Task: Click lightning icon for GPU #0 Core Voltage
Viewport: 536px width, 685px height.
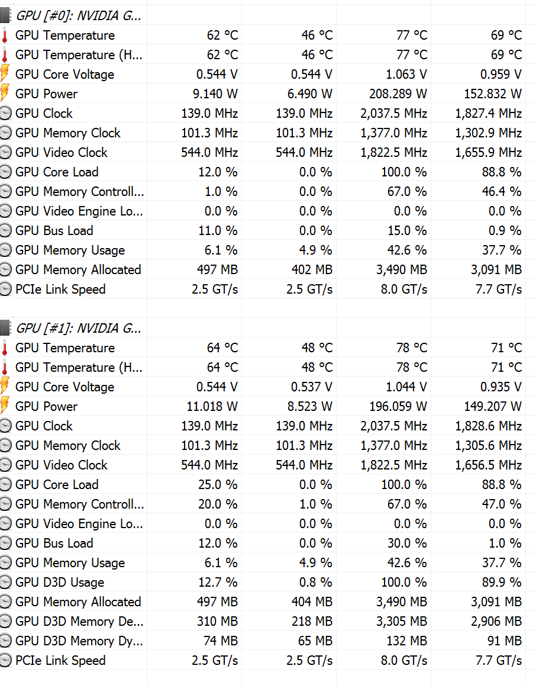Action: [x=5, y=74]
